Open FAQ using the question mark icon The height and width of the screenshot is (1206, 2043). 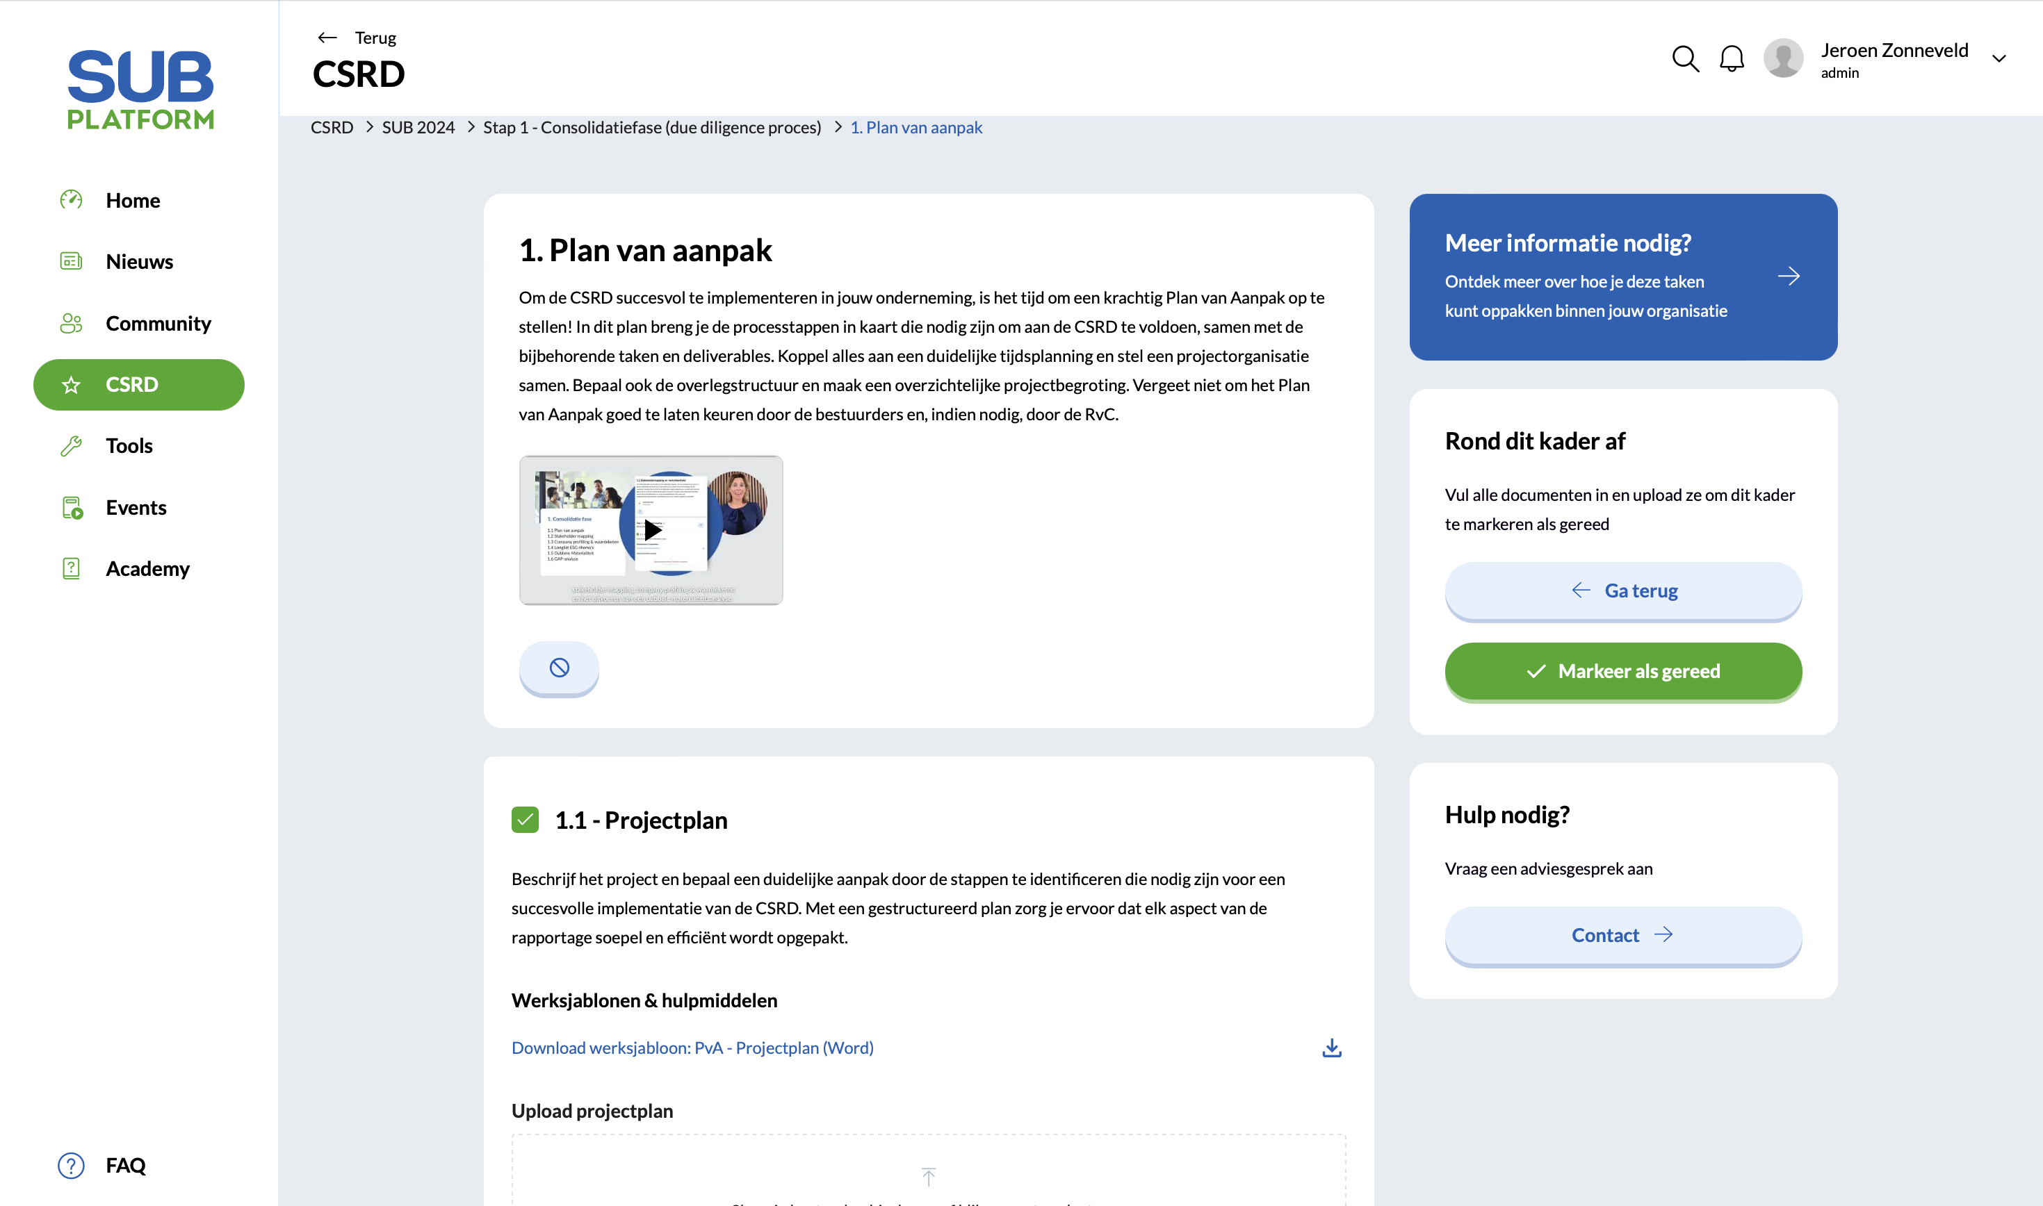tap(71, 1166)
